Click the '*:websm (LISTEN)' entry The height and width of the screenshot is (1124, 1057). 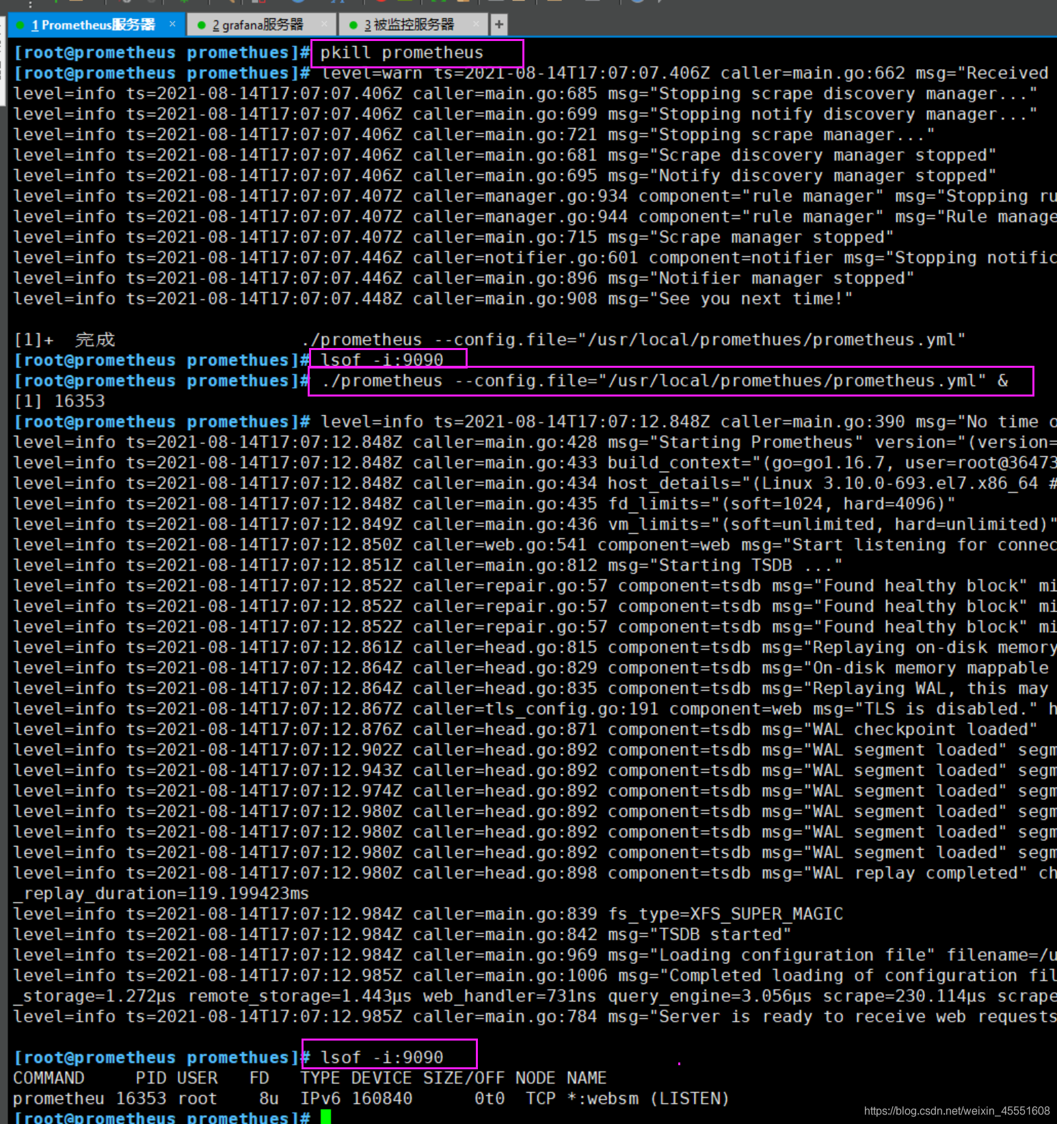point(648,1099)
